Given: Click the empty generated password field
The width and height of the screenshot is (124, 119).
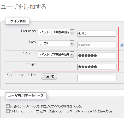Looking at the screenshot, I should 97,78.
